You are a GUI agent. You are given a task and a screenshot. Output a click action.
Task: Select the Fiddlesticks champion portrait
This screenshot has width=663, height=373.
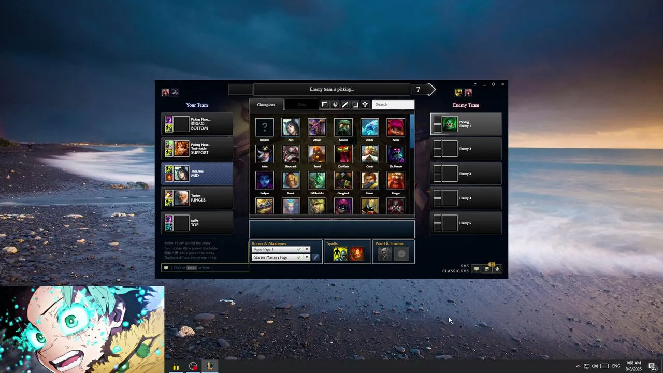click(317, 180)
